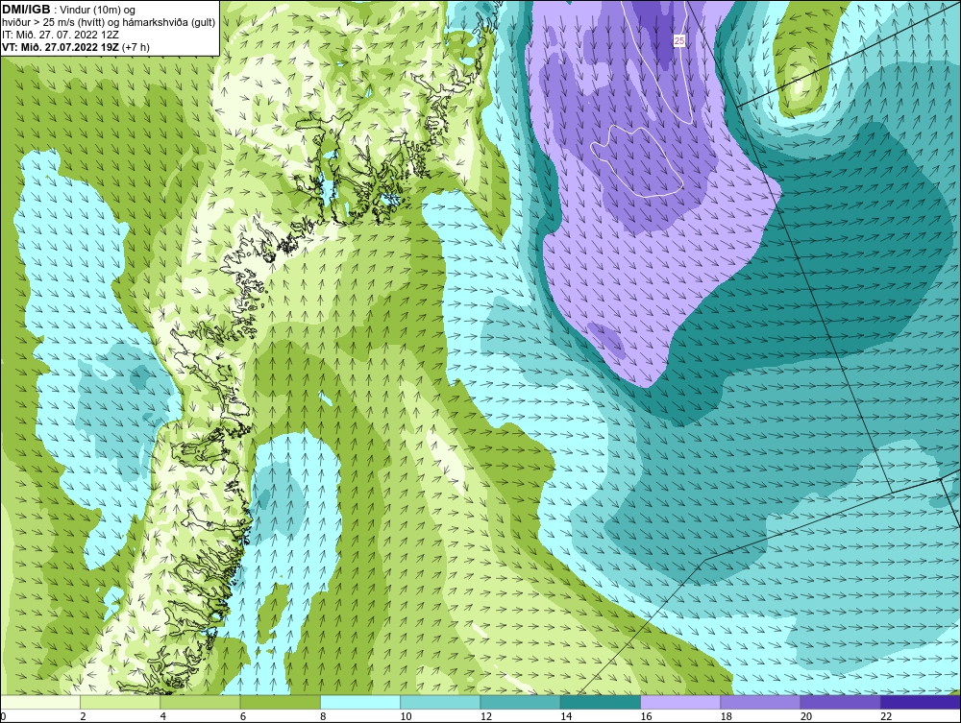The height and width of the screenshot is (723, 961).
Task: Click legend scale value '8'
Action: 323,717
